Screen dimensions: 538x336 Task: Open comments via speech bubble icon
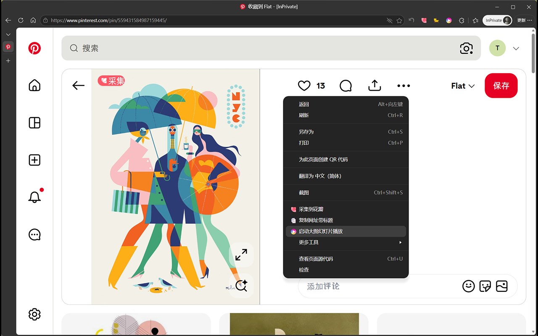click(345, 86)
